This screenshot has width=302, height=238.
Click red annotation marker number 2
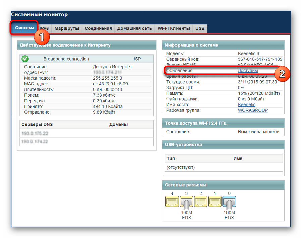click(282, 74)
